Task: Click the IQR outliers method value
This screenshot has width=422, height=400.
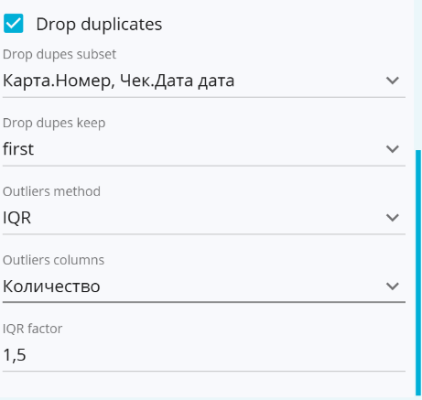Action: 16,218
